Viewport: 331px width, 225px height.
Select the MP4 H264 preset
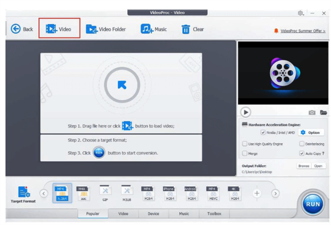(148, 194)
